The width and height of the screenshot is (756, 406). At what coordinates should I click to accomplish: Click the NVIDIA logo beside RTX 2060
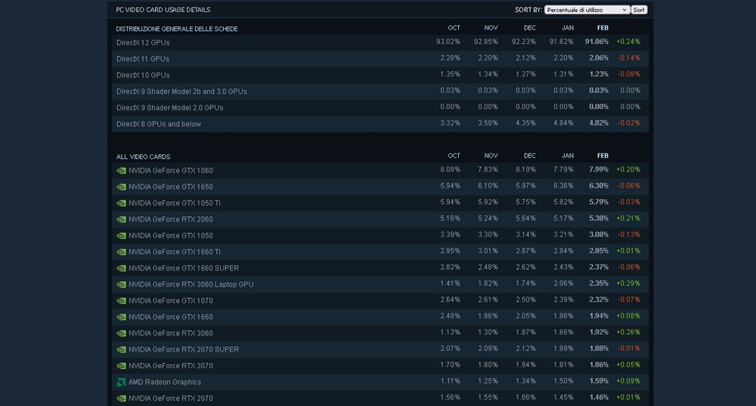tap(121, 219)
